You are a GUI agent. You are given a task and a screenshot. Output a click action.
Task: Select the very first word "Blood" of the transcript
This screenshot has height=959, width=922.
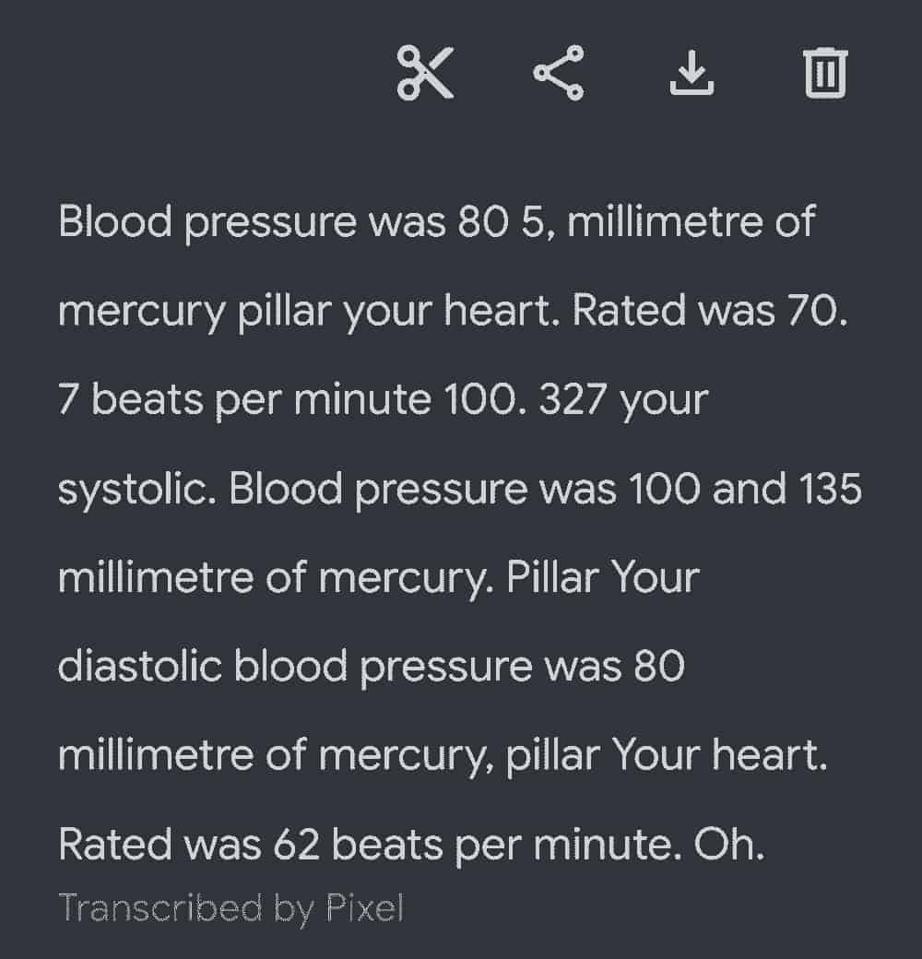click(x=115, y=221)
